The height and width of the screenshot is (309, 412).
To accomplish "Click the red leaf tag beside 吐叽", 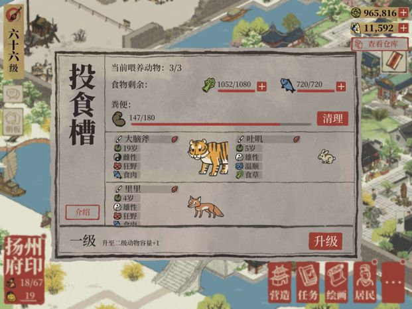I will click(x=297, y=139).
